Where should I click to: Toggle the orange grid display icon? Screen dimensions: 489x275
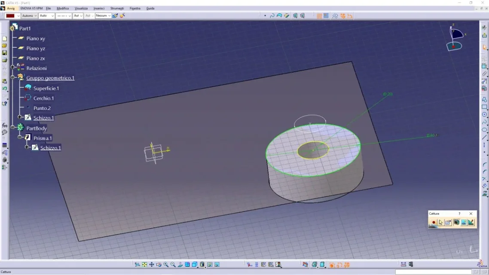point(319,16)
